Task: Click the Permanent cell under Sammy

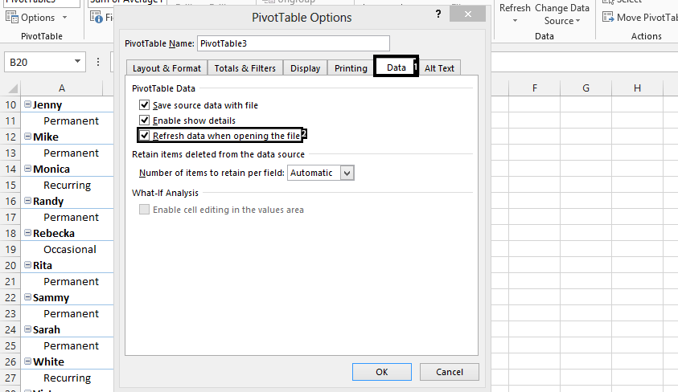Action: click(67, 314)
